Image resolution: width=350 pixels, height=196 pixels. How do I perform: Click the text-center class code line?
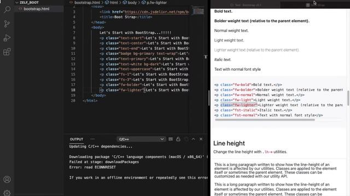tap(144, 43)
